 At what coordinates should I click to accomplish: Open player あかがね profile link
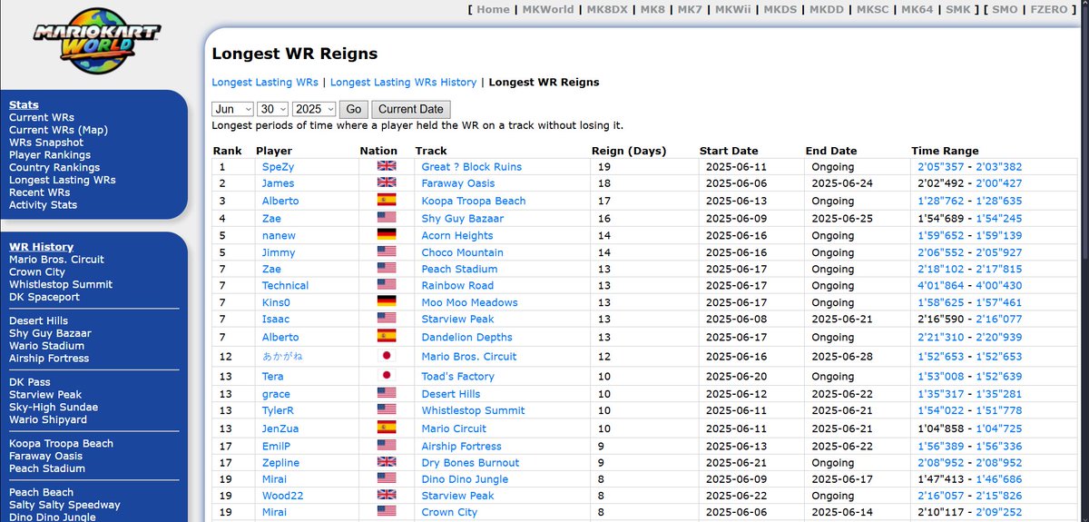[x=282, y=357]
